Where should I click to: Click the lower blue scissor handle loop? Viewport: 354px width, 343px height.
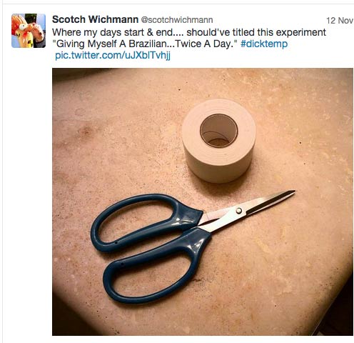pyautogui.click(x=157, y=266)
